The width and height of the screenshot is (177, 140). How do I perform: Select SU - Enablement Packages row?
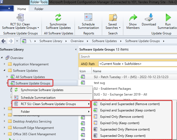(134, 89)
